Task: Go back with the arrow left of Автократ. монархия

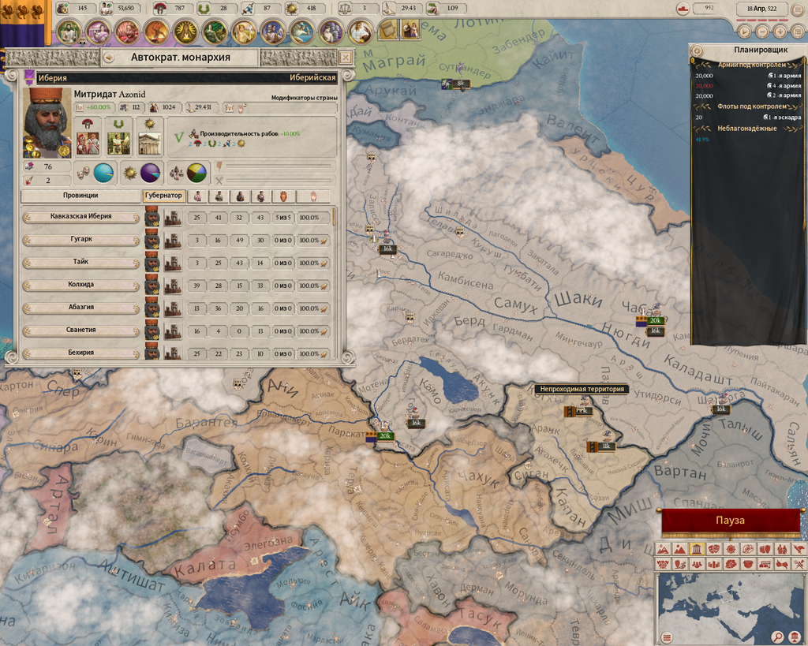Action: click(109, 58)
